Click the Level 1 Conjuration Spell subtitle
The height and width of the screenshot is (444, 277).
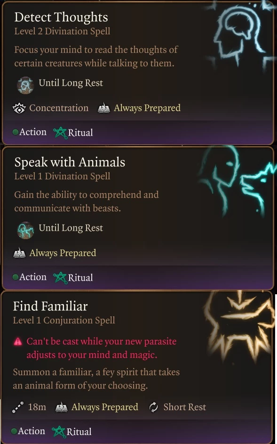pyautogui.click(x=64, y=320)
